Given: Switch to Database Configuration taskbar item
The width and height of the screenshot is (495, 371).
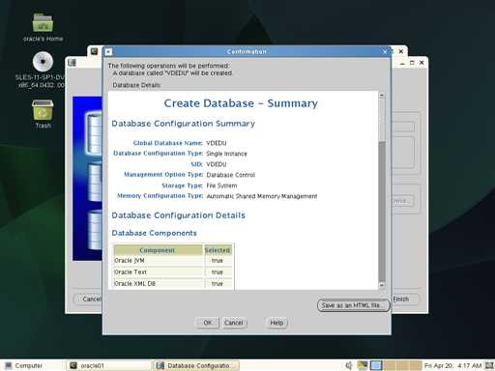Looking at the screenshot, I should click(196, 365).
